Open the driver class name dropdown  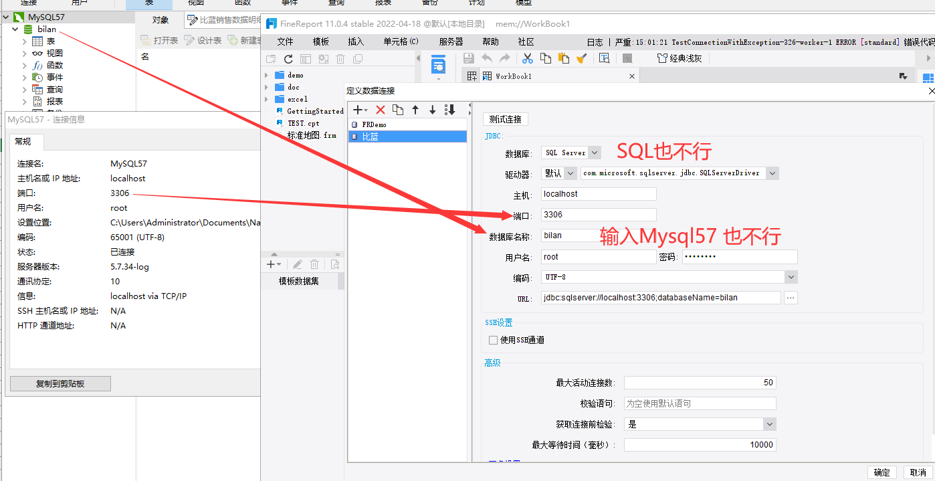772,173
